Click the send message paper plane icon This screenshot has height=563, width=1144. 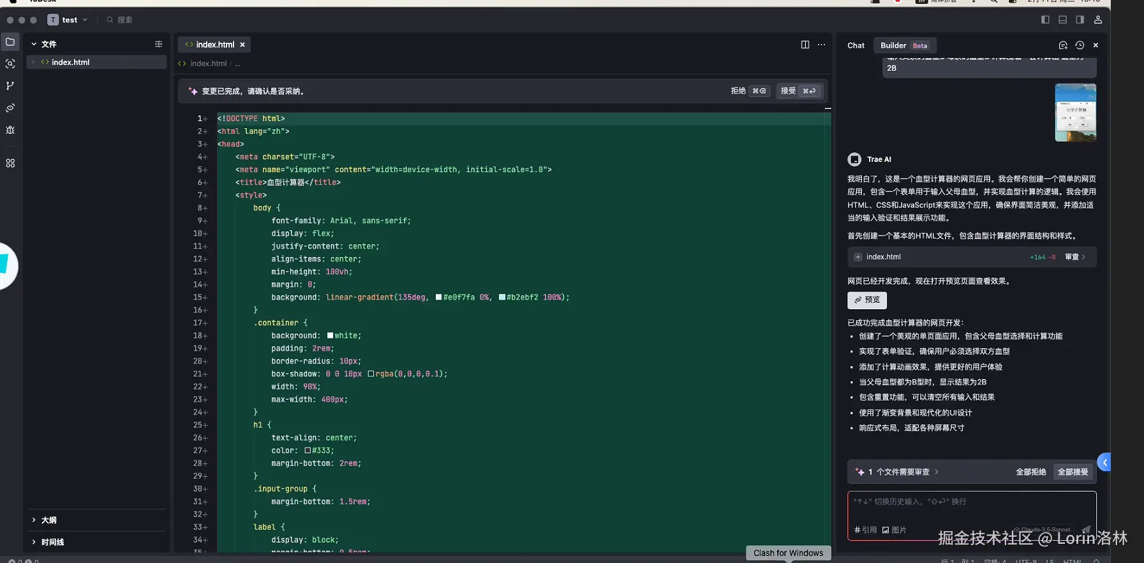pyautogui.click(x=1086, y=530)
